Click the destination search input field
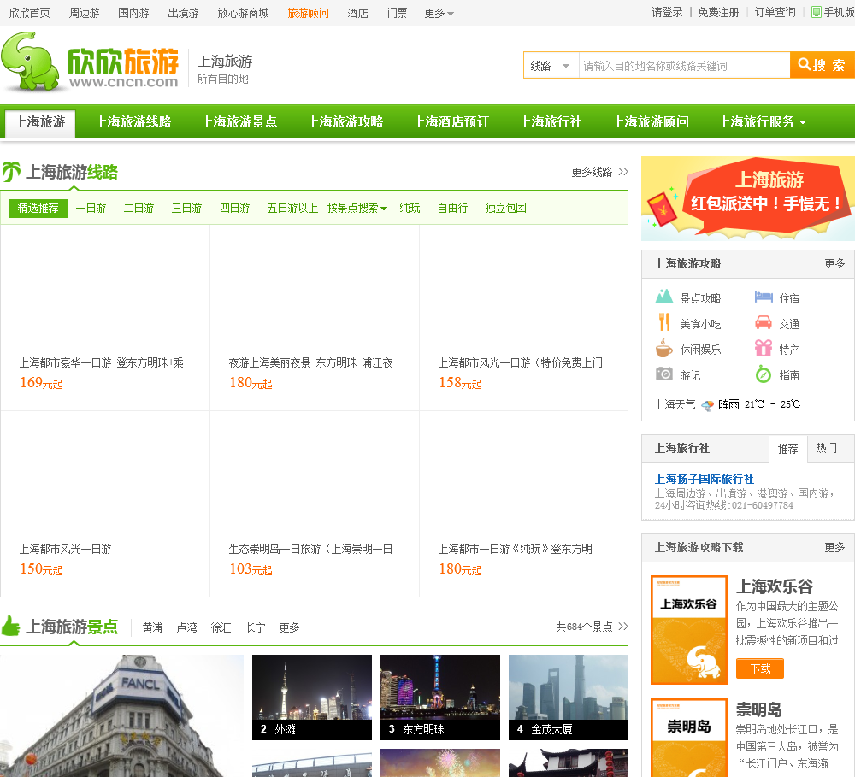This screenshot has width=855, height=777. (x=684, y=66)
